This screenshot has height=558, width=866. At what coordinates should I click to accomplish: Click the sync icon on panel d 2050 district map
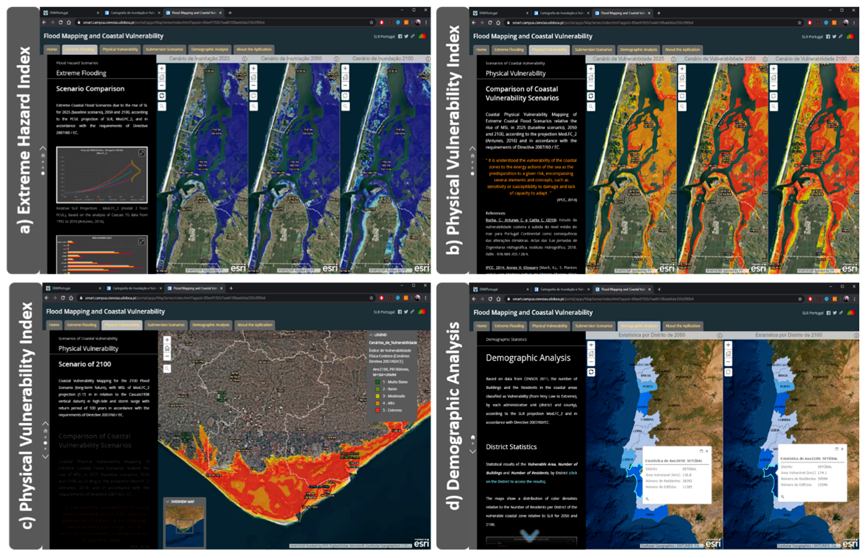(x=591, y=372)
